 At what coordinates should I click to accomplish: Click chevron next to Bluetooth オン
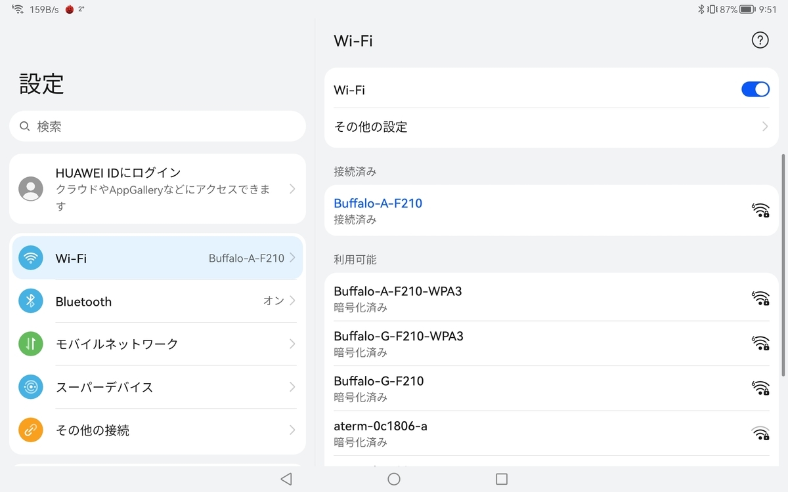[292, 301]
